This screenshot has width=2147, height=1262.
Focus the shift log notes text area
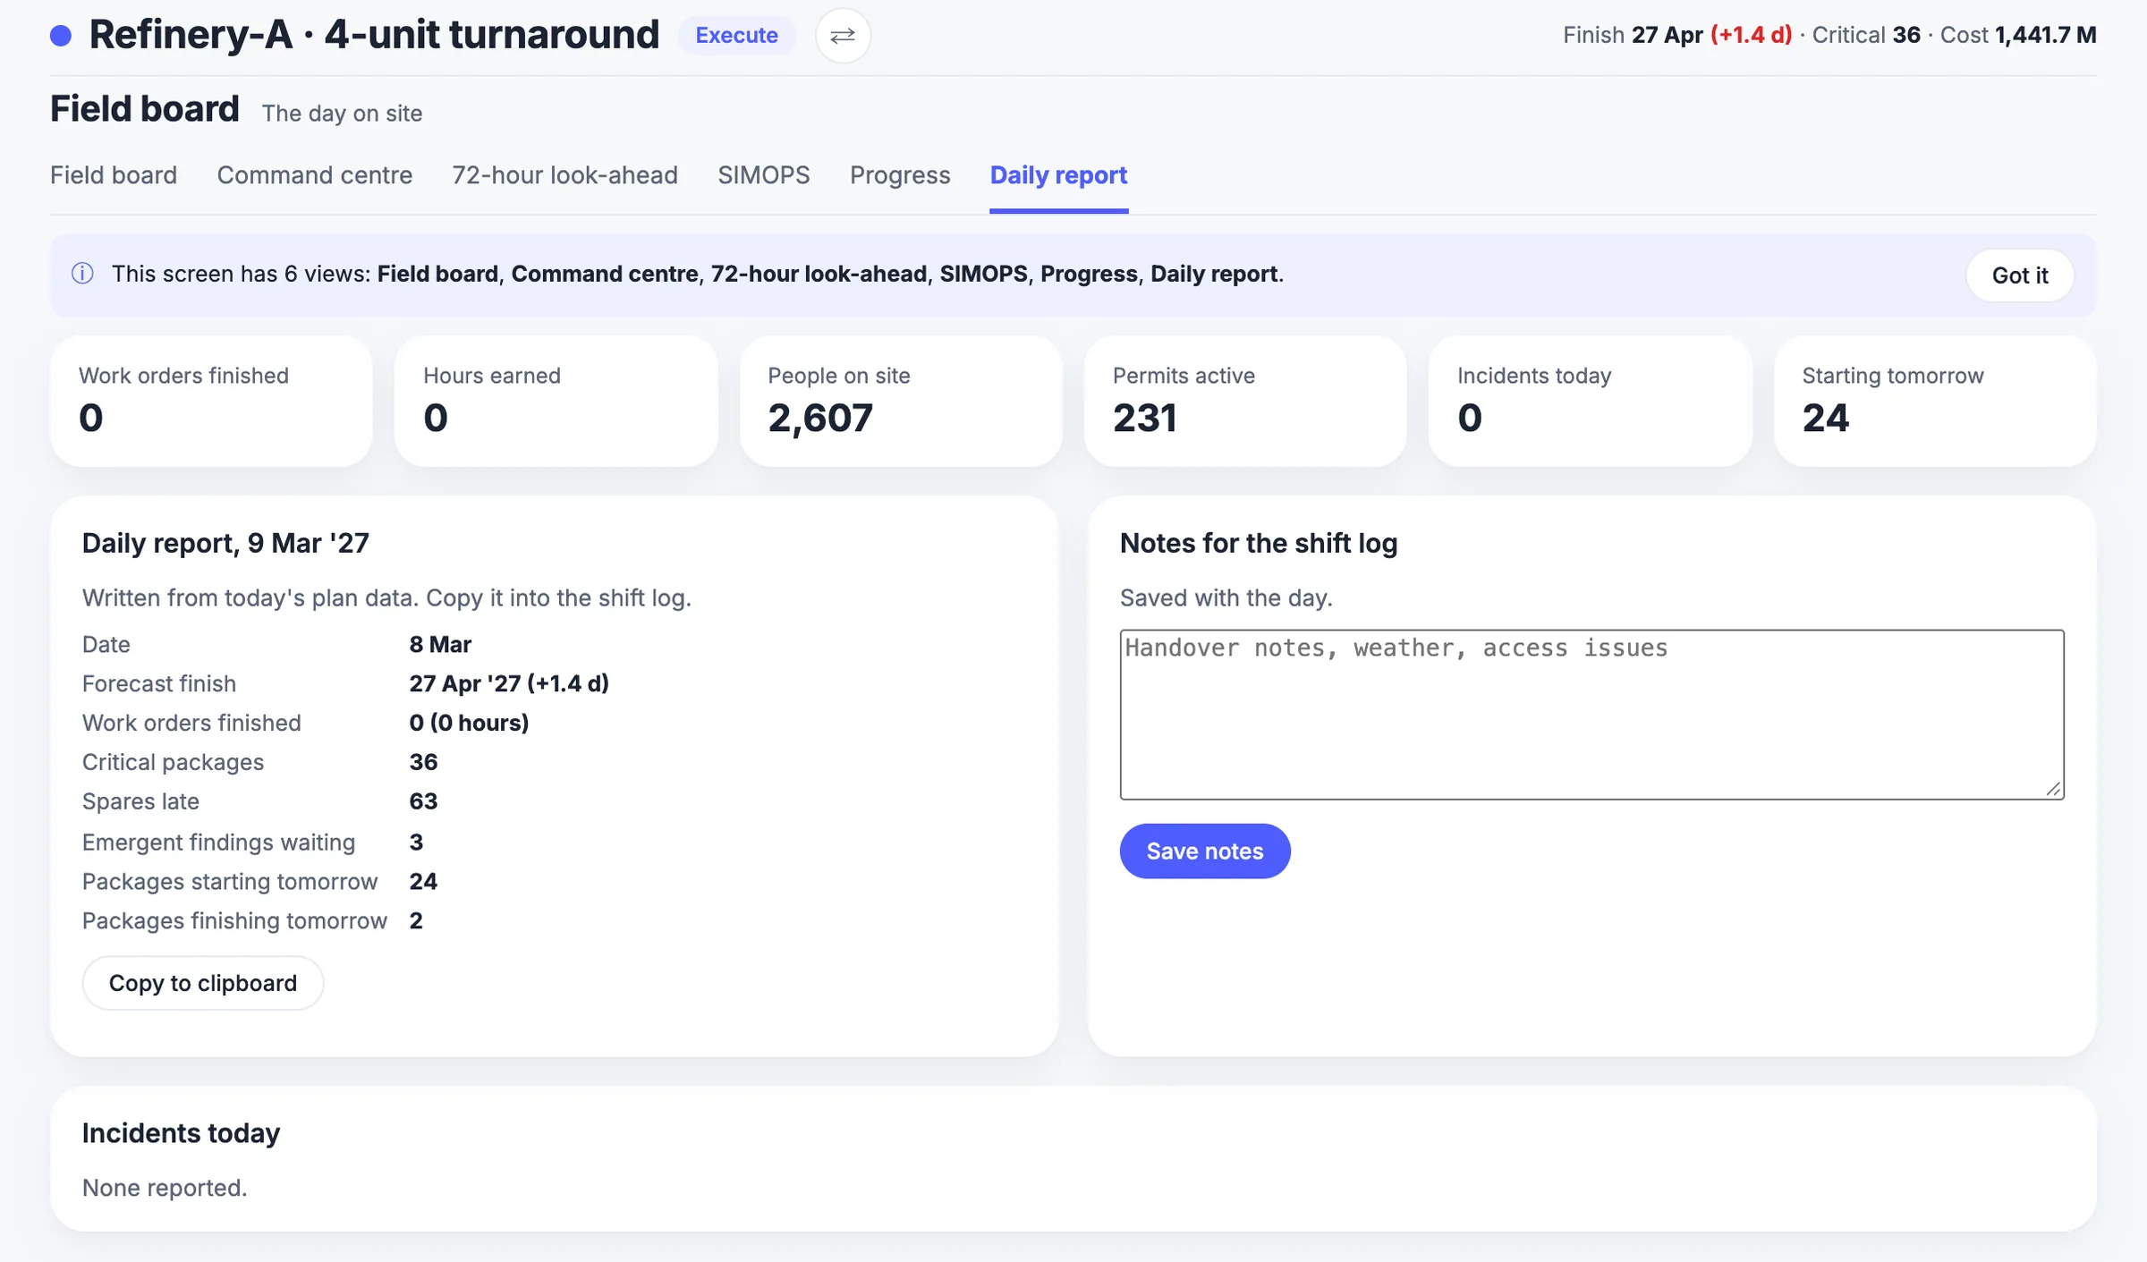tap(1591, 715)
